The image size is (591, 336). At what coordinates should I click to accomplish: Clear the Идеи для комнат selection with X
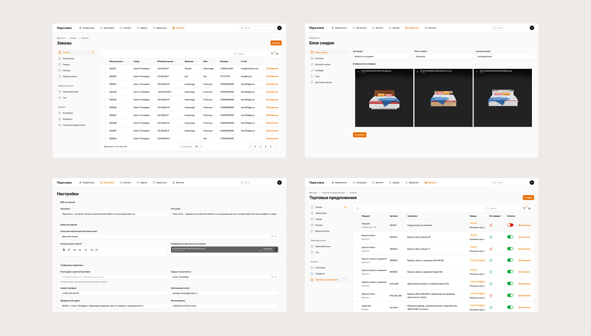pyautogui.click(x=272, y=236)
